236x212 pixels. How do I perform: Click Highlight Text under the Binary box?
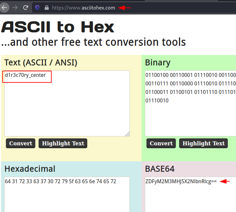click(204, 143)
